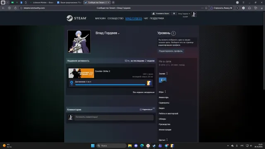Open the unlocked CS2 achievement icon
The width and height of the screenshot is (265, 149).
(x=149, y=83)
